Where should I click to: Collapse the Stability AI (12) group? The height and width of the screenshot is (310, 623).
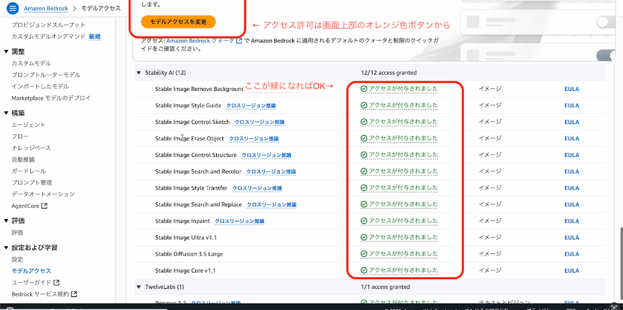tap(139, 73)
